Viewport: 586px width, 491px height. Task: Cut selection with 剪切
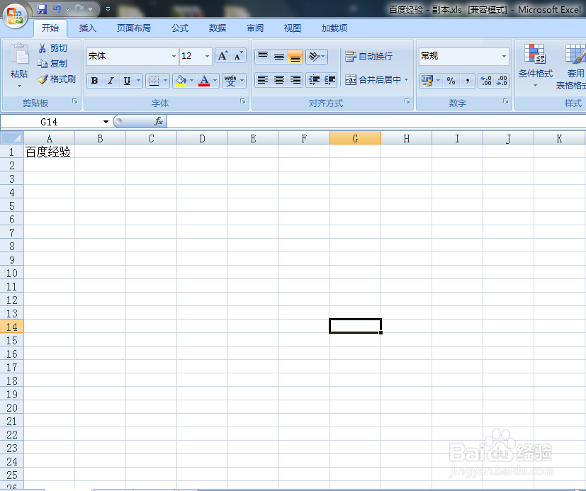coord(52,48)
